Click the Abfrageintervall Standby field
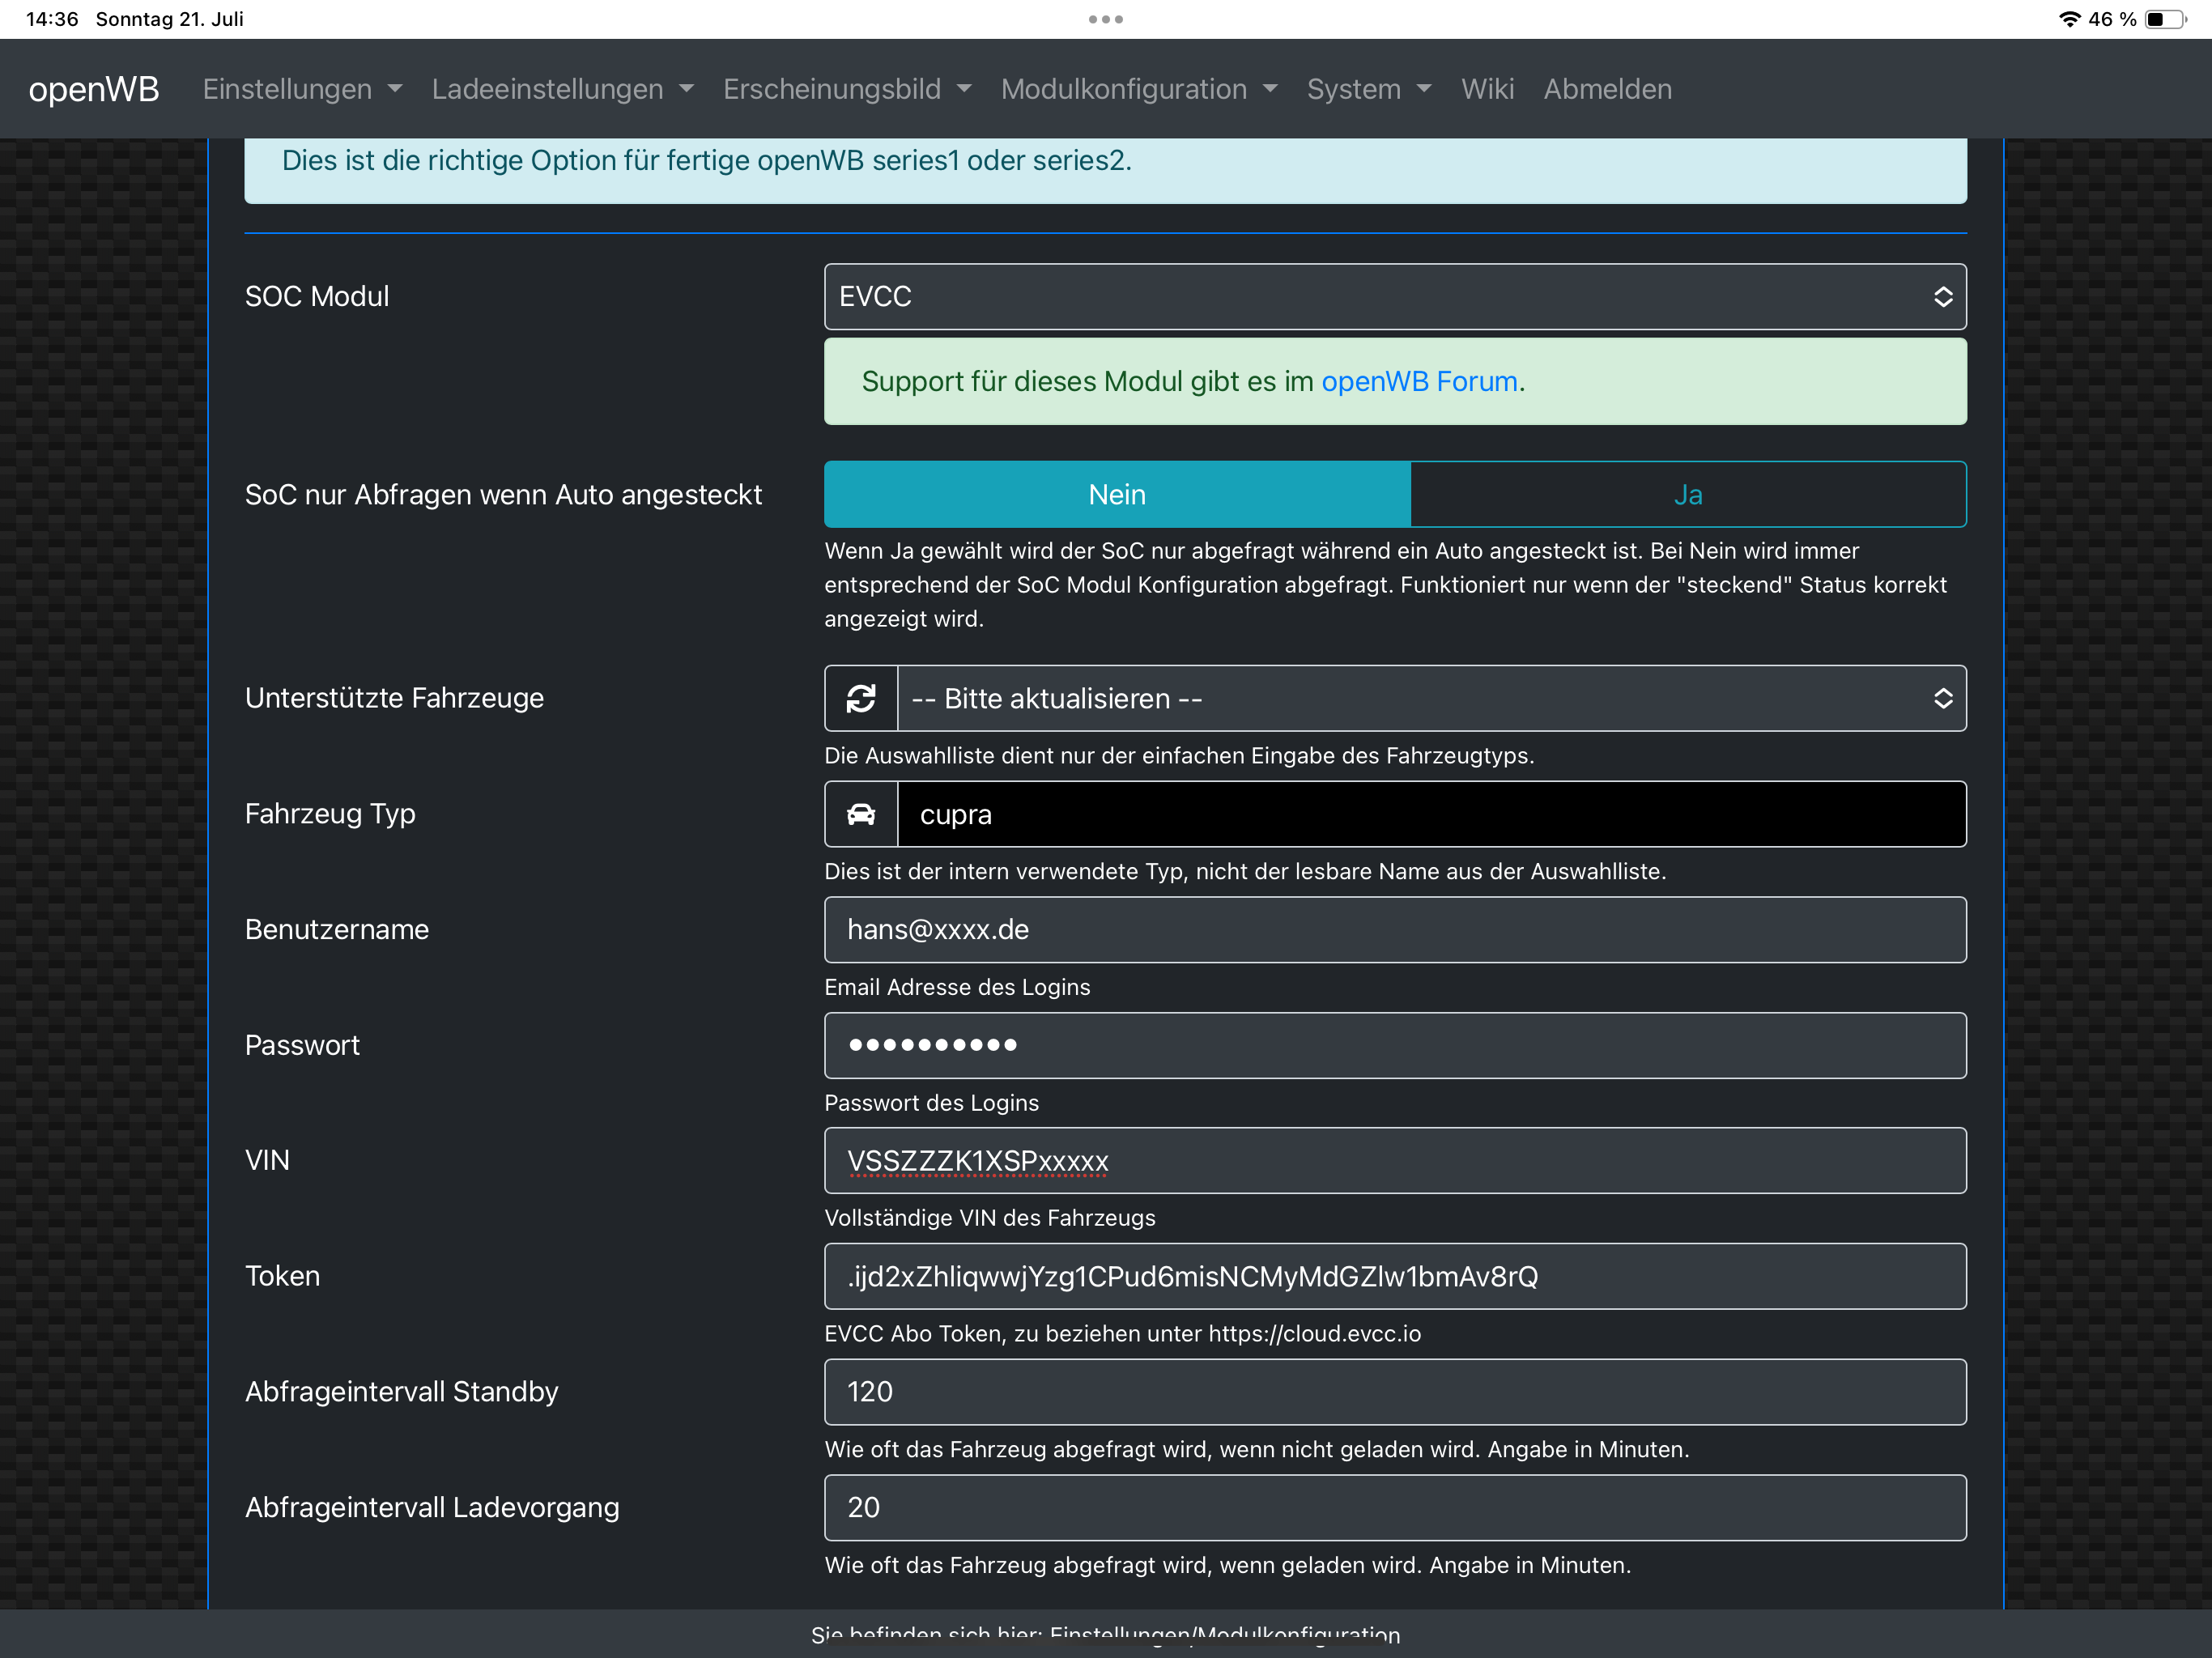 (1394, 1391)
